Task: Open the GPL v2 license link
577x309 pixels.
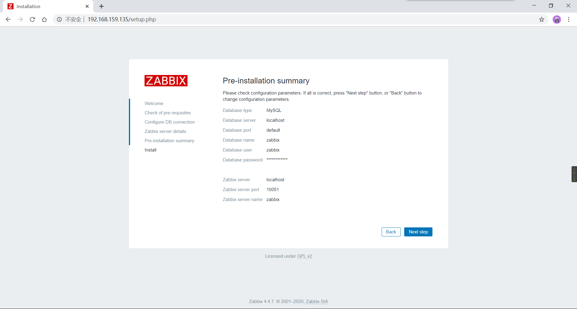Action: click(x=304, y=256)
